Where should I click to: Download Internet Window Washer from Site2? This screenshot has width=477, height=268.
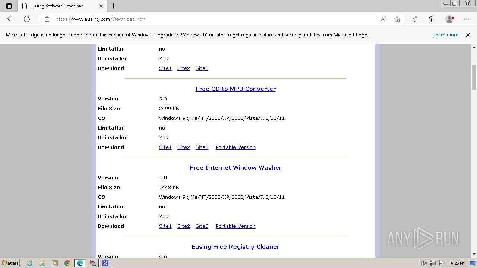point(184,226)
